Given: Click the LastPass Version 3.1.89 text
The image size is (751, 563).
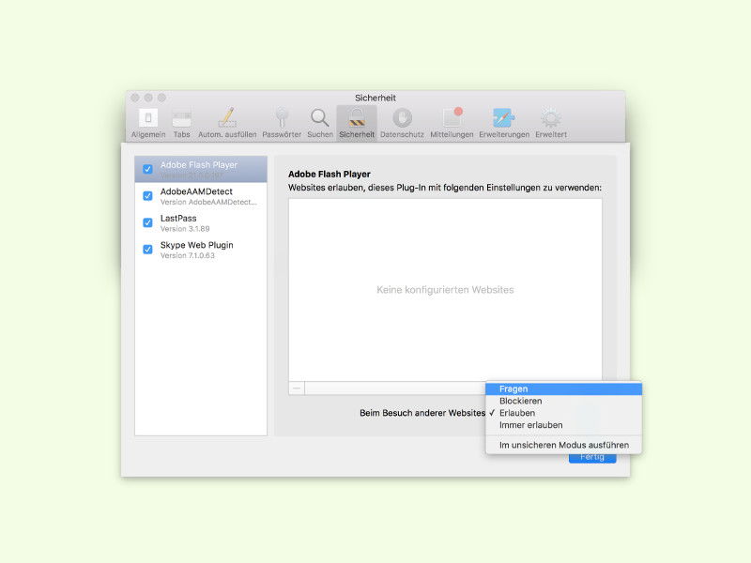Looking at the screenshot, I should tap(185, 229).
